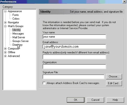Open the Messages preferences page
The image size is (127, 105).
[18, 34]
